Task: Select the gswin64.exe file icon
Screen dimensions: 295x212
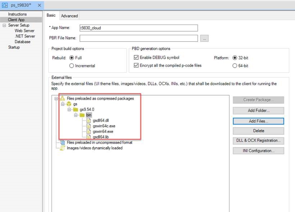Action: click(89, 131)
